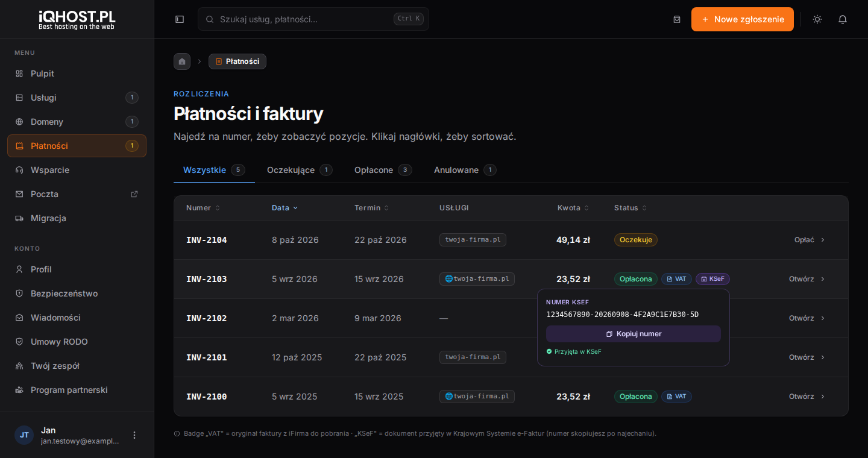Click the iQHOST.PL logo

coord(77,20)
